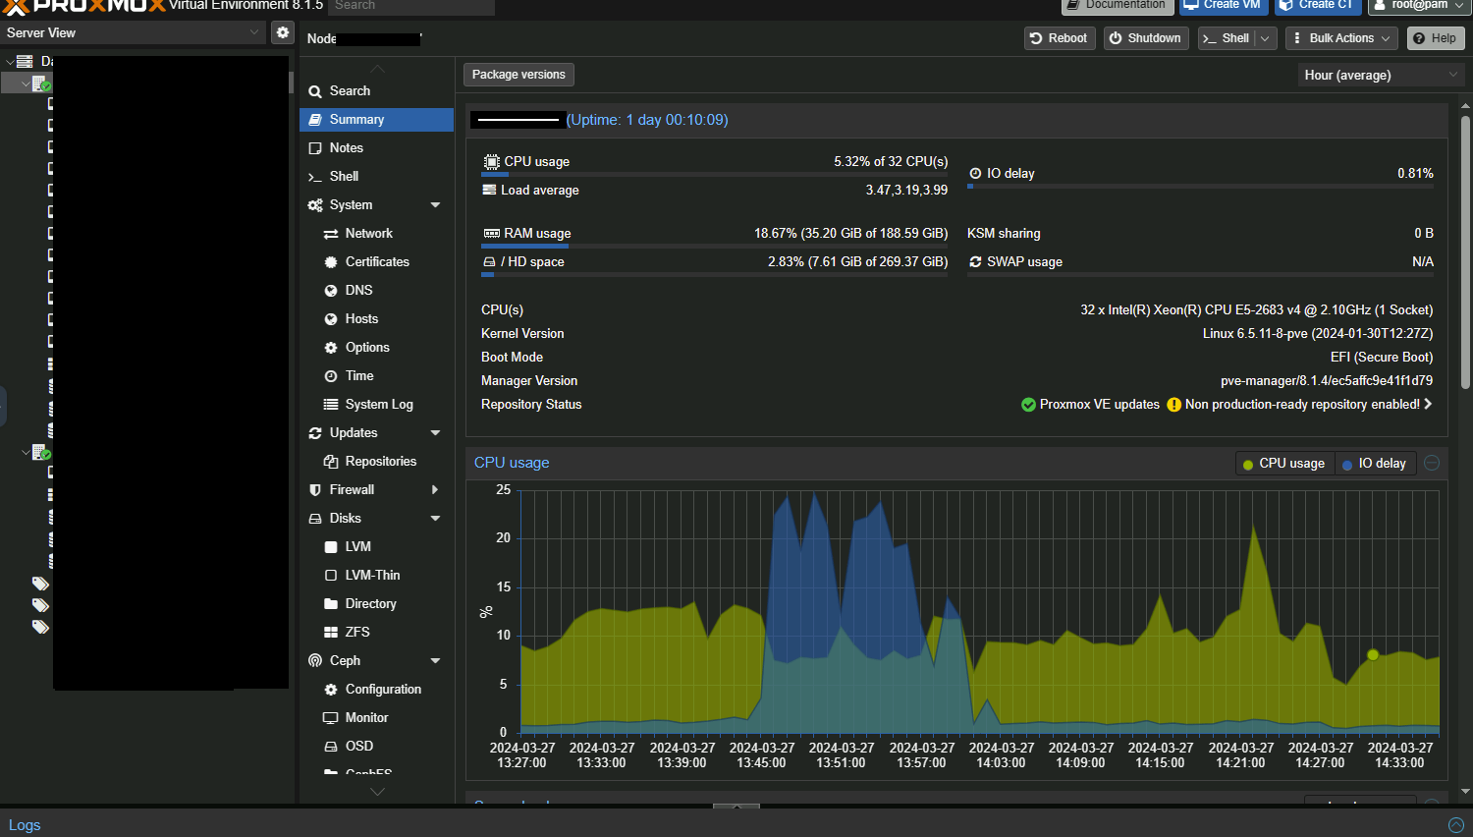Screen dimensions: 1473x837
Task: Click the Hosts globe icon
Action: pyautogui.click(x=331, y=319)
